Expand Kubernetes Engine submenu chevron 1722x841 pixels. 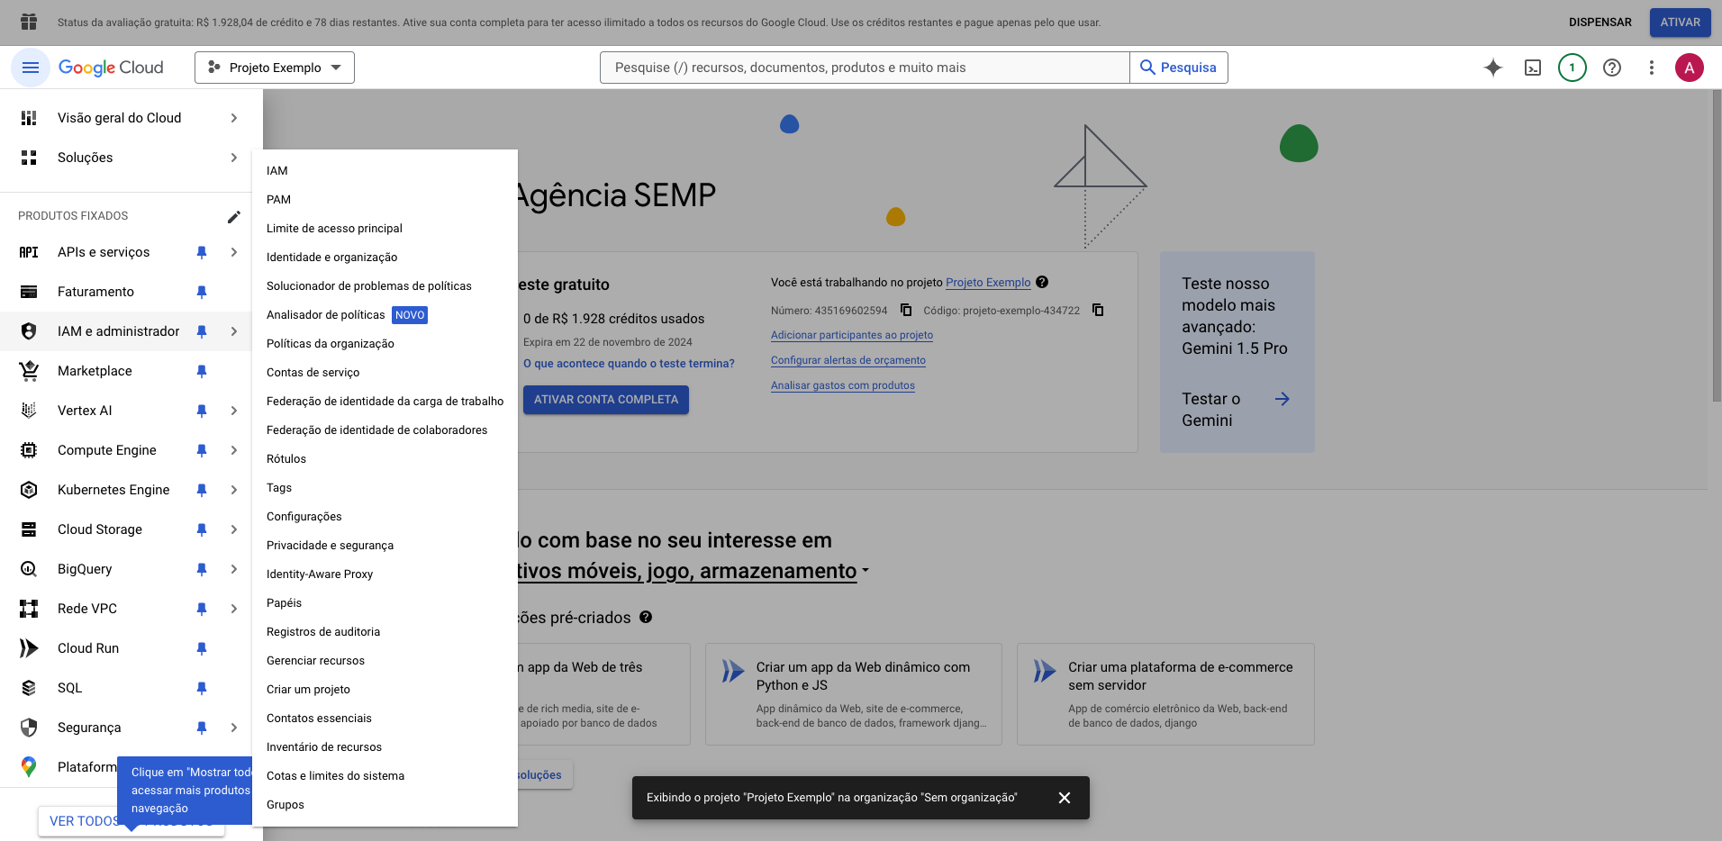pos(234,490)
